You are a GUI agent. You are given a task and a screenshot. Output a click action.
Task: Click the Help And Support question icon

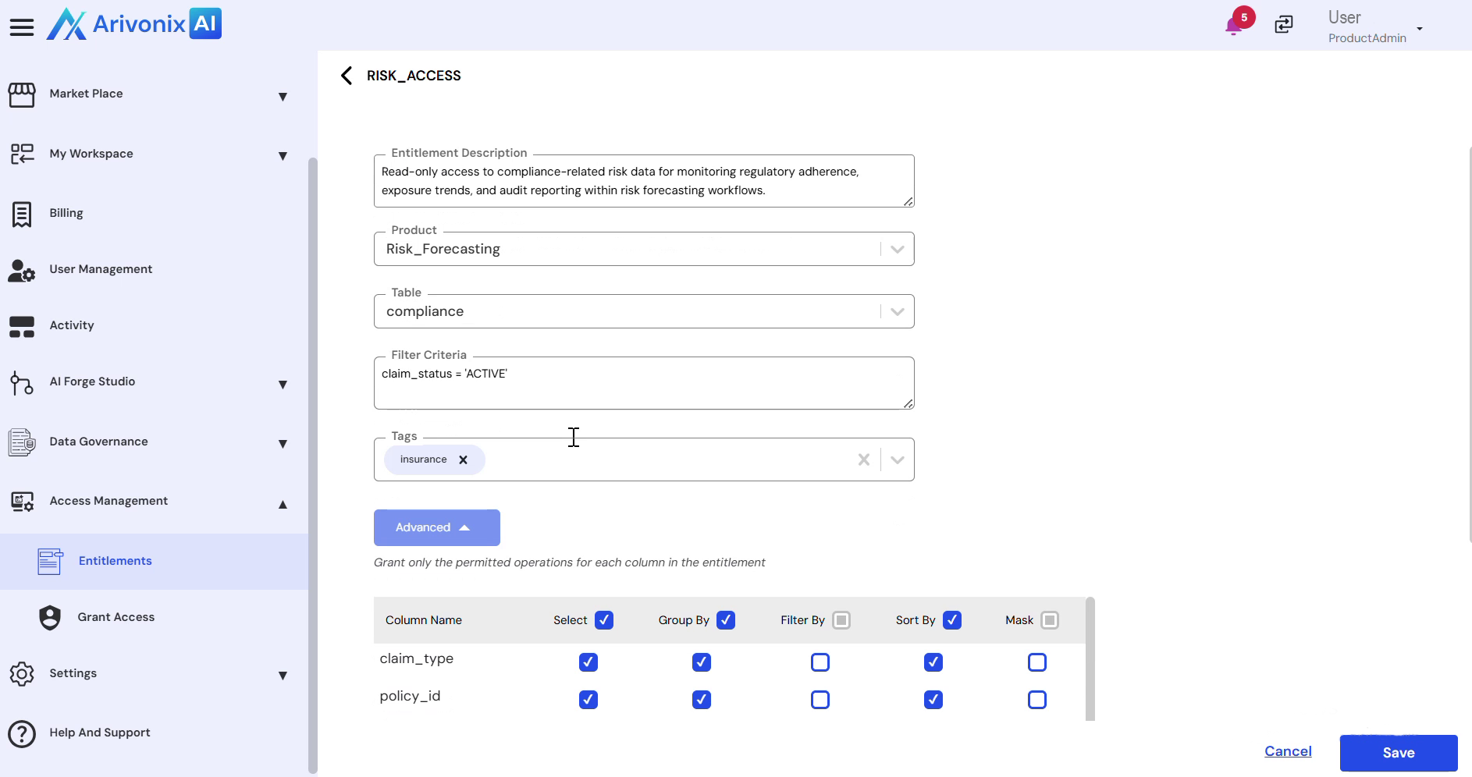point(22,733)
